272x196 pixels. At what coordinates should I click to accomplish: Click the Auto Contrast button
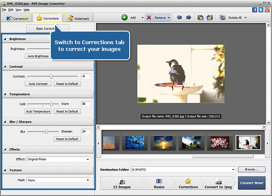coord(38,84)
